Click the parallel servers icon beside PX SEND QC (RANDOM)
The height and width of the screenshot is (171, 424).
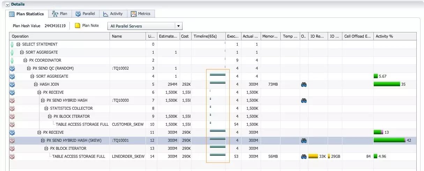pyautogui.click(x=12, y=68)
